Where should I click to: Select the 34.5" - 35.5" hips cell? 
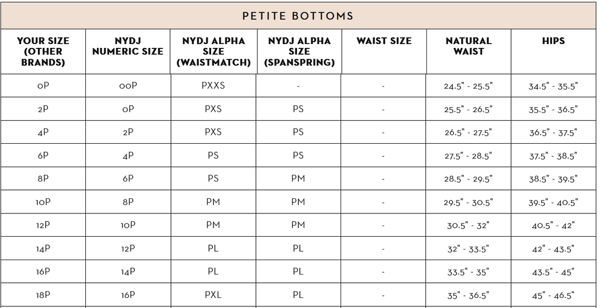[x=553, y=86]
